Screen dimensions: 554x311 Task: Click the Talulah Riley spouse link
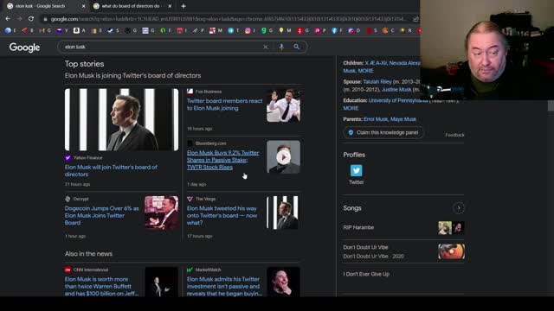click(x=377, y=82)
